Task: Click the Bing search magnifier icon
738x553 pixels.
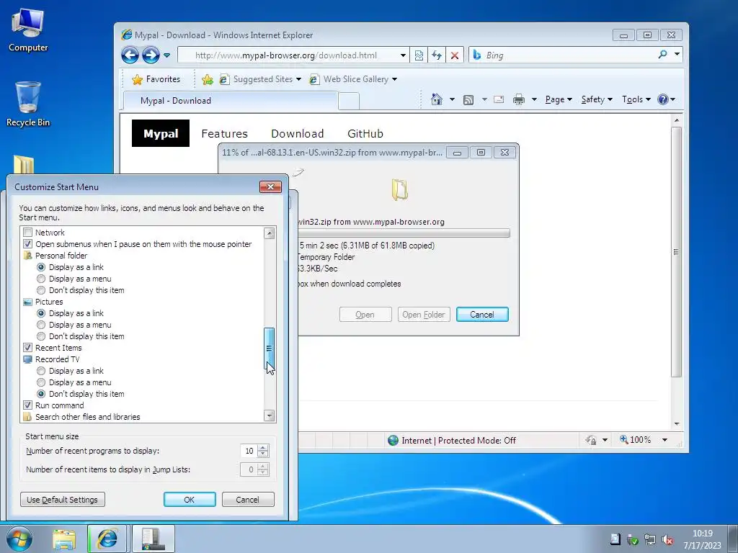Action: 663,55
